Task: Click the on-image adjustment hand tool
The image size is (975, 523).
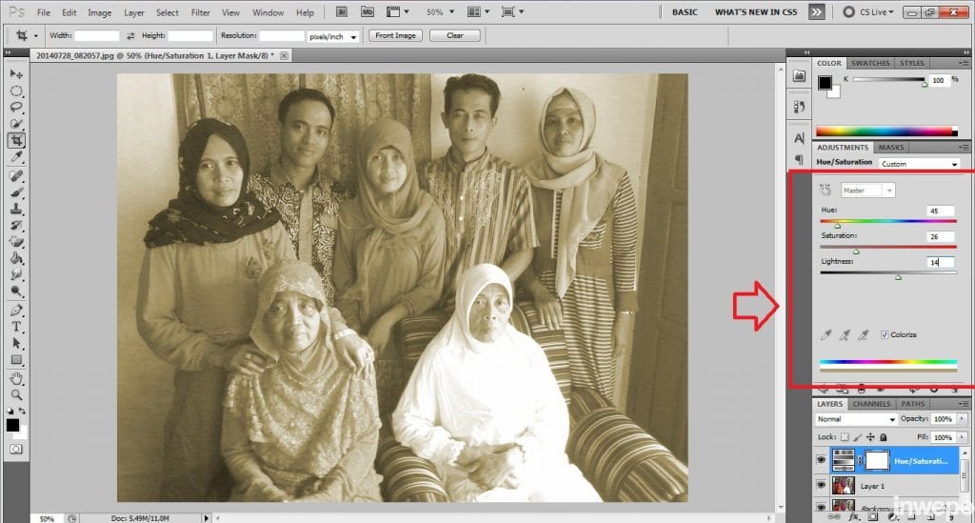Action: tap(826, 190)
